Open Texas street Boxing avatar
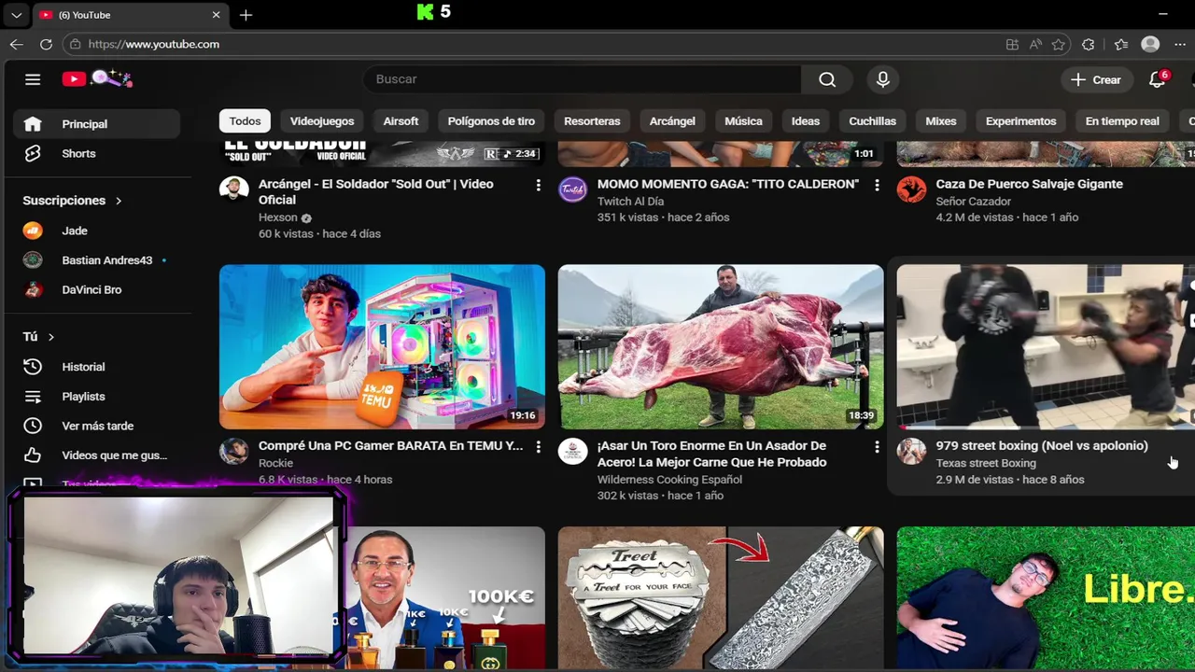Image resolution: width=1195 pixels, height=672 pixels. click(x=911, y=452)
